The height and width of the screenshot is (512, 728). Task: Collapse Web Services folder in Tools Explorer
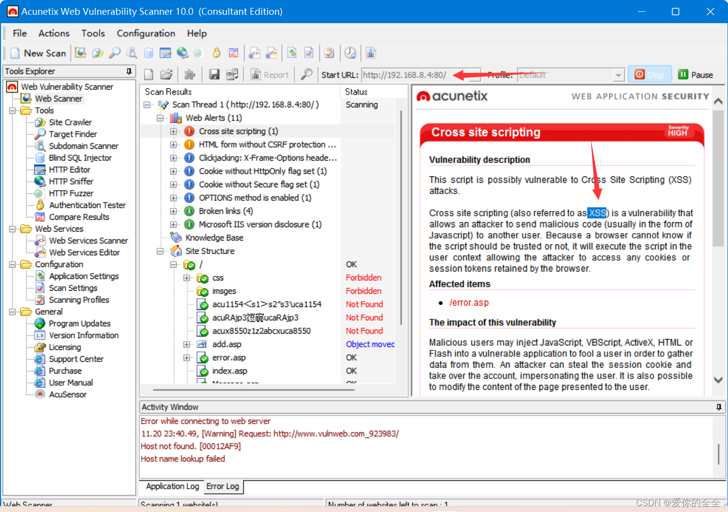[12, 229]
